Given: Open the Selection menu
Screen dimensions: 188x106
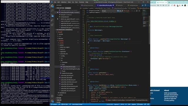Looking at the screenshot, I should (64, 2).
